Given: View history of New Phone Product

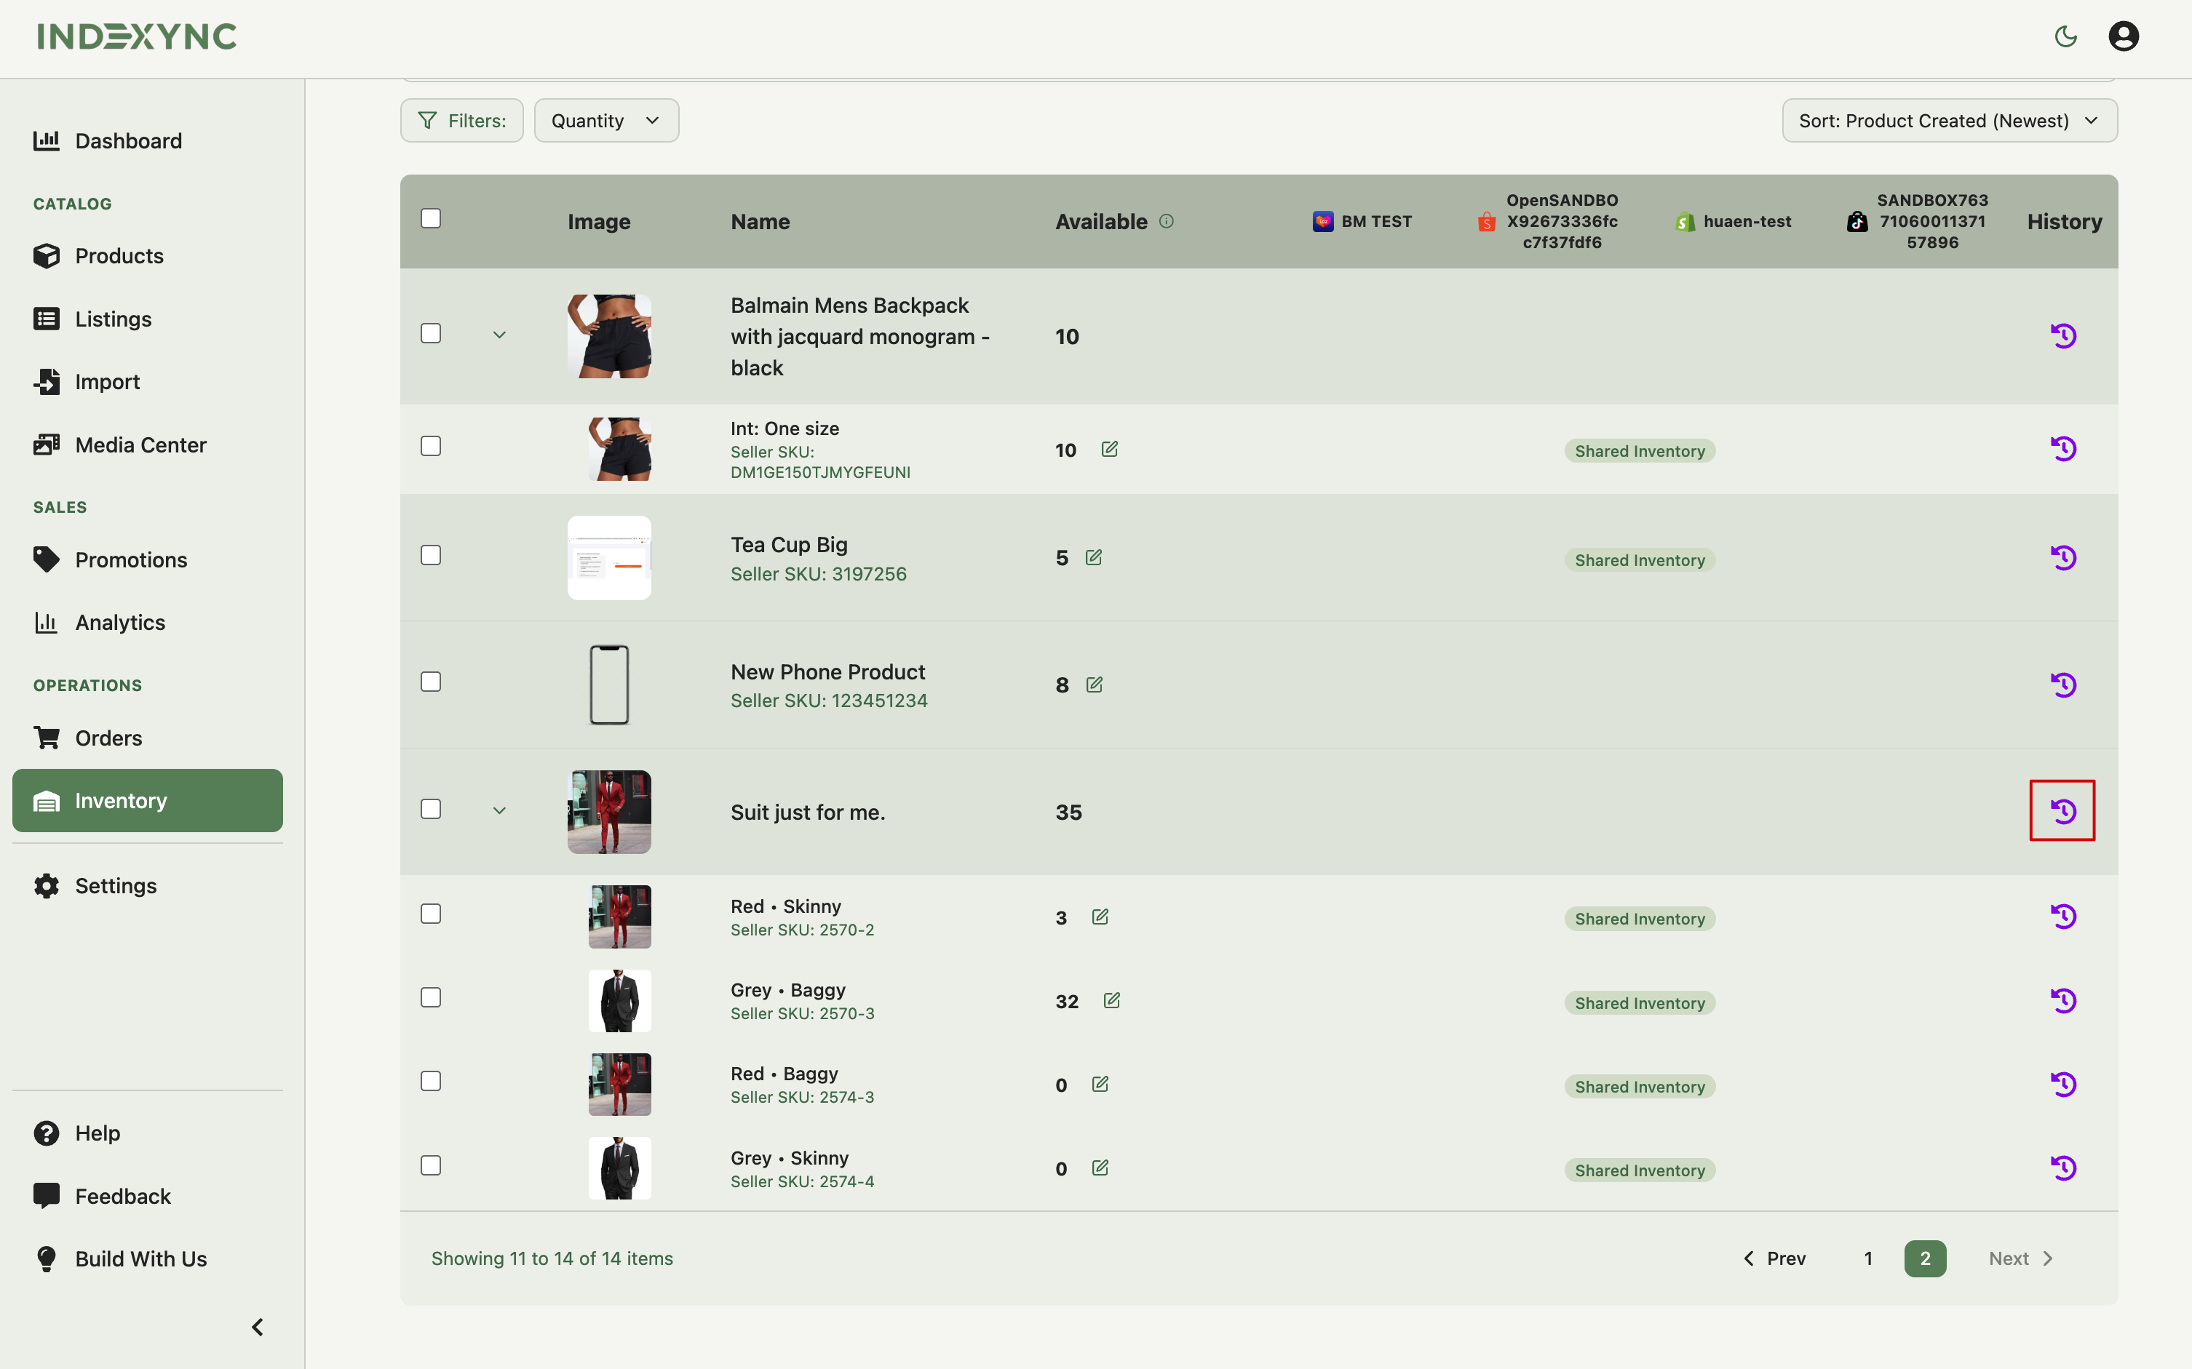Looking at the screenshot, I should (x=2062, y=684).
